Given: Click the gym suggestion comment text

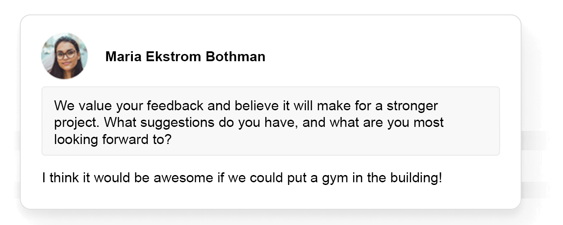Looking at the screenshot, I should click(242, 178).
